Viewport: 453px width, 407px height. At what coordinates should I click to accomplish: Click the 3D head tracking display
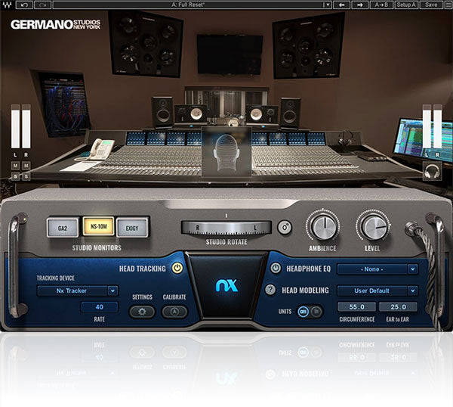(226, 151)
